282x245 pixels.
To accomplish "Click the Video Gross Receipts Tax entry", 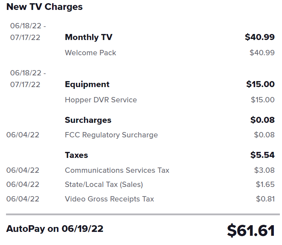I will click(x=109, y=199).
